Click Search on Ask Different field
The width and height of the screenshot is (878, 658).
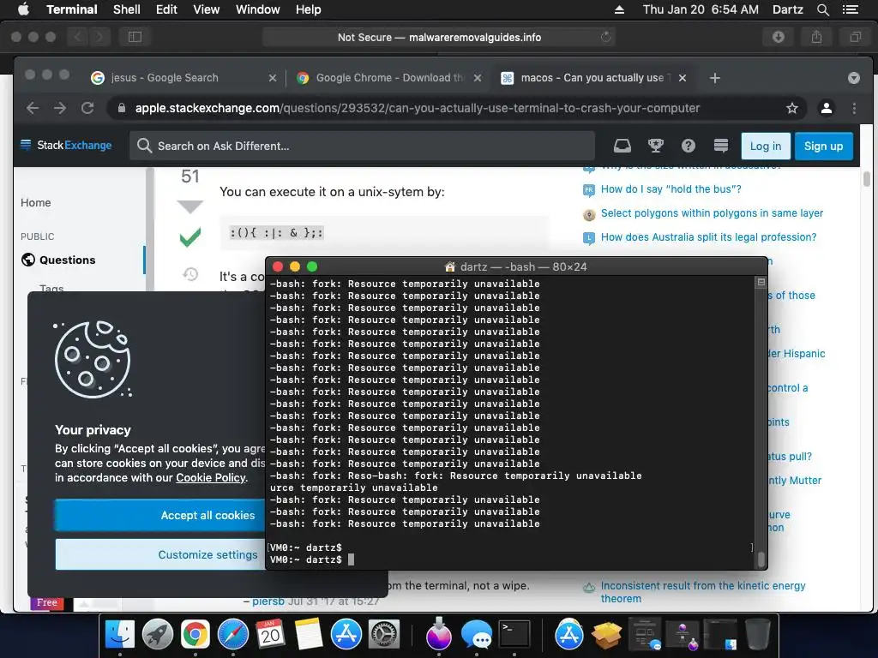(363, 146)
